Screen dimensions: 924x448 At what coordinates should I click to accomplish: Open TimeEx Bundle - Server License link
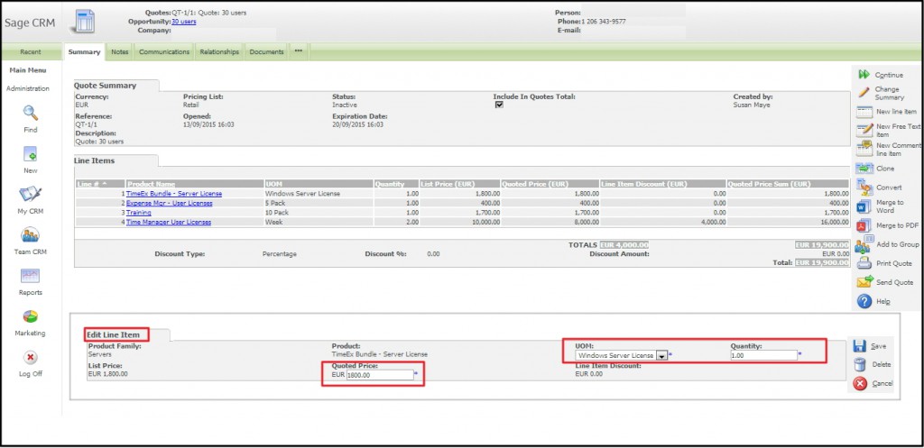click(174, 194)
